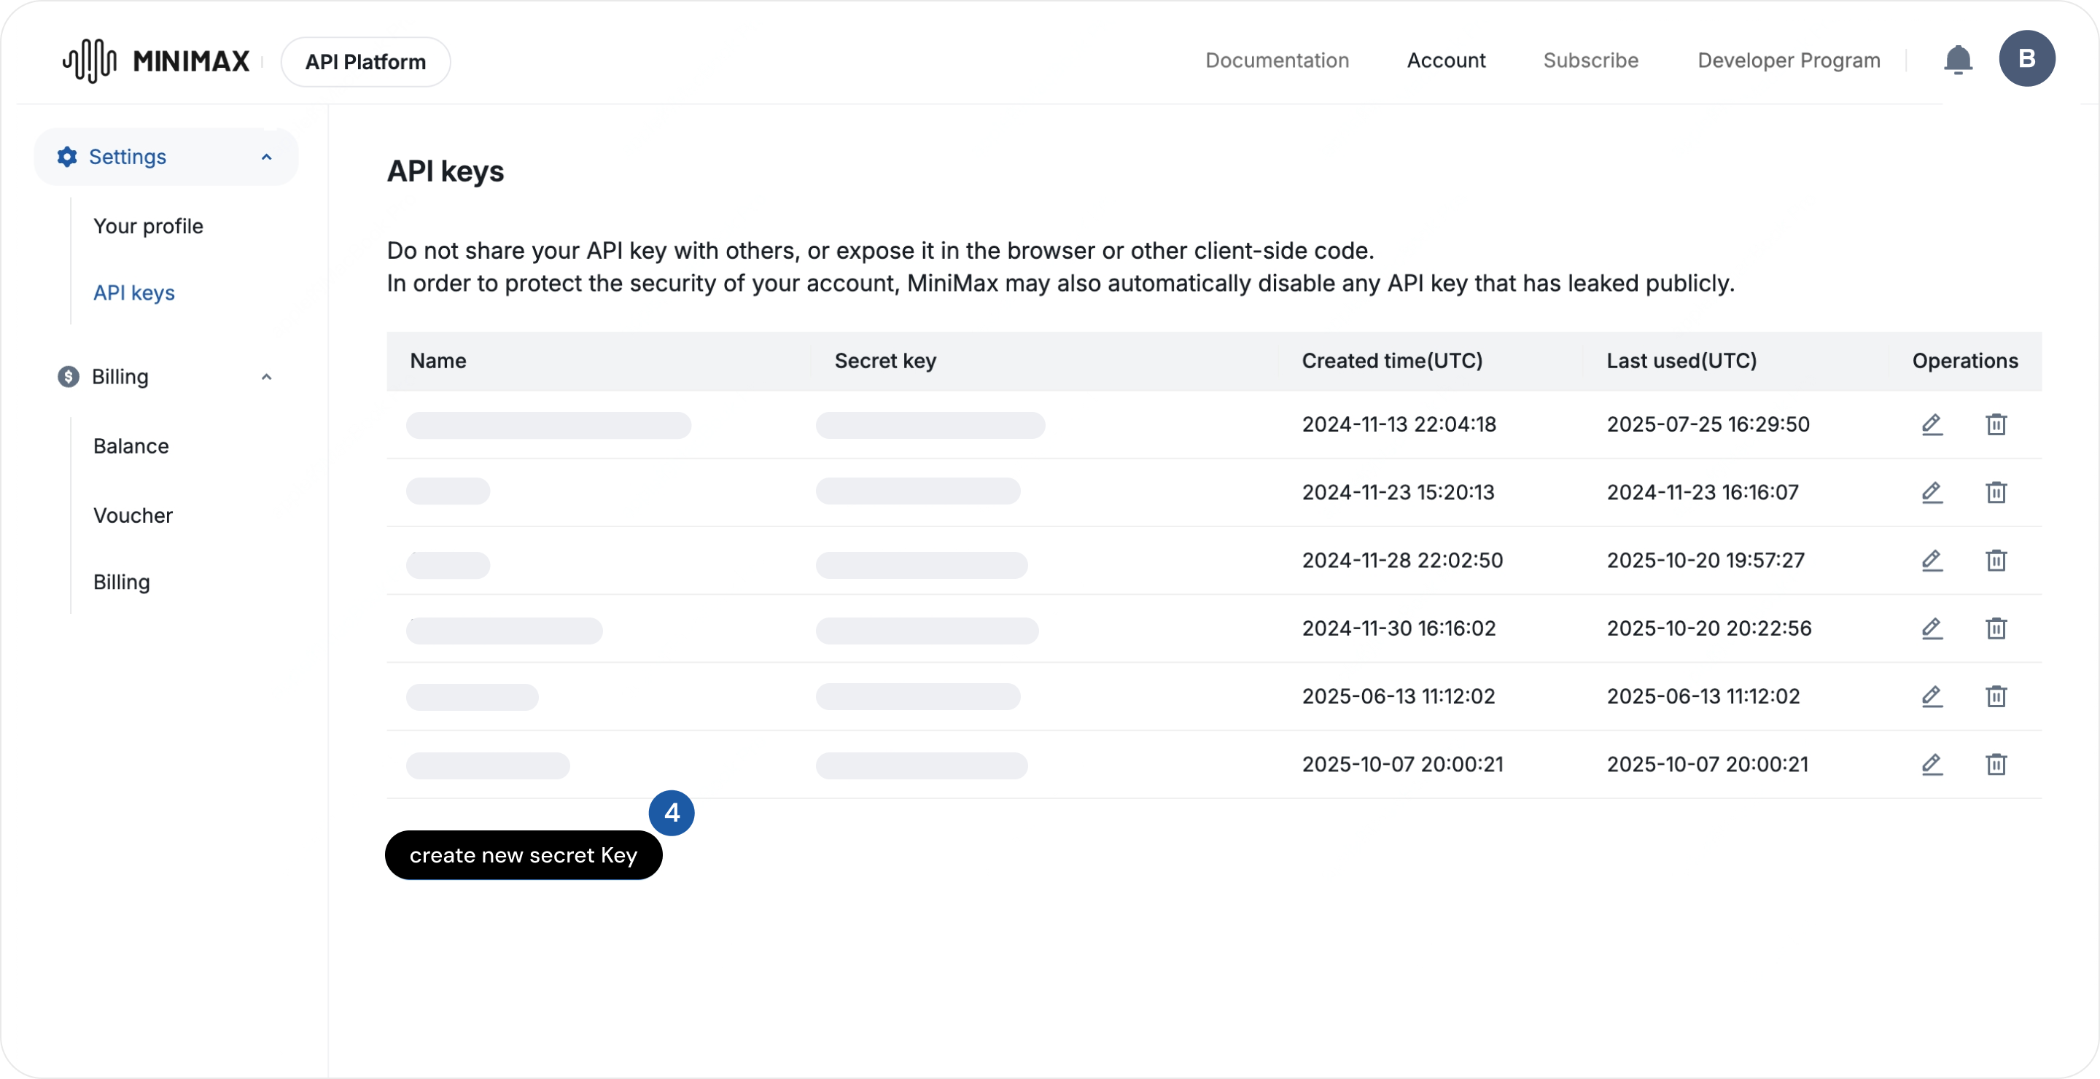Open the user avatar B menu
Viewport: 2100px width, 1079px height.
pos(2026,58)
